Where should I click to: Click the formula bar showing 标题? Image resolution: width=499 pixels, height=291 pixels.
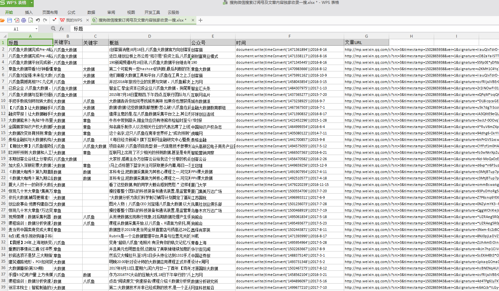click(x=257, y=29)
